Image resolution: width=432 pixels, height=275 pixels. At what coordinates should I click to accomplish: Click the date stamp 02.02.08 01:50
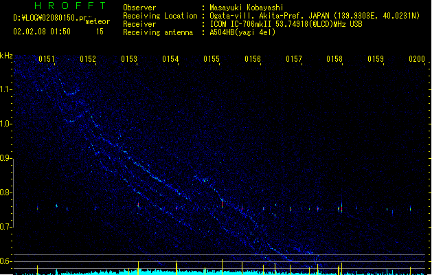42,32
